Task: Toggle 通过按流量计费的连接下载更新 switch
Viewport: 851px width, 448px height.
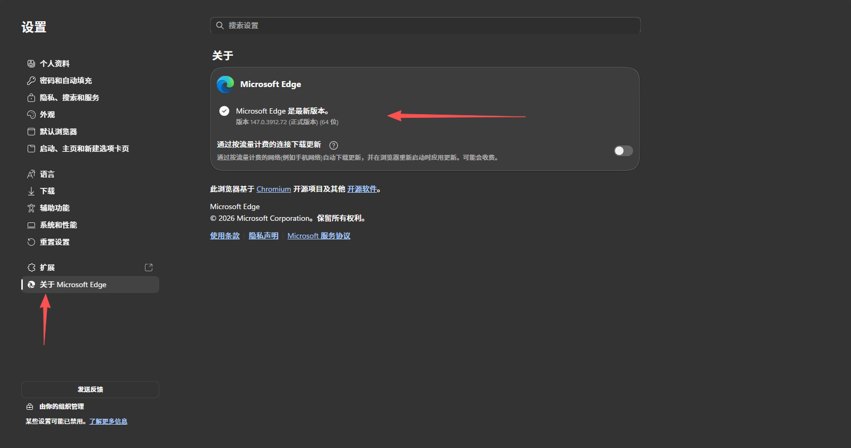Action: point(623,151)
